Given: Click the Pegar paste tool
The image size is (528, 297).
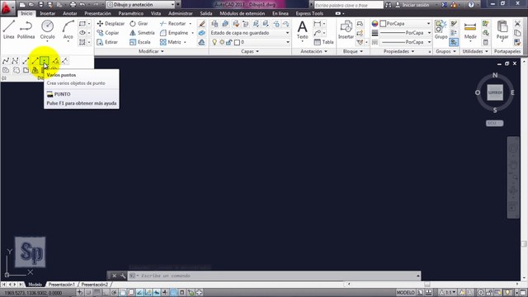Looking at the screenshot, I should coord(502,30).
